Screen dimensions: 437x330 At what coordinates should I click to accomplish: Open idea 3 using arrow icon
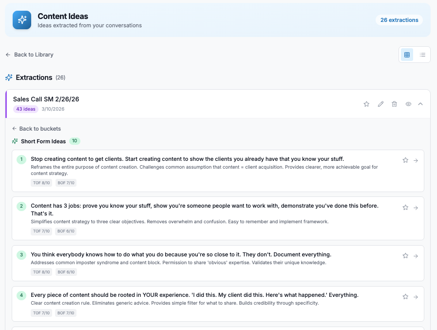[x=416, y=256]
